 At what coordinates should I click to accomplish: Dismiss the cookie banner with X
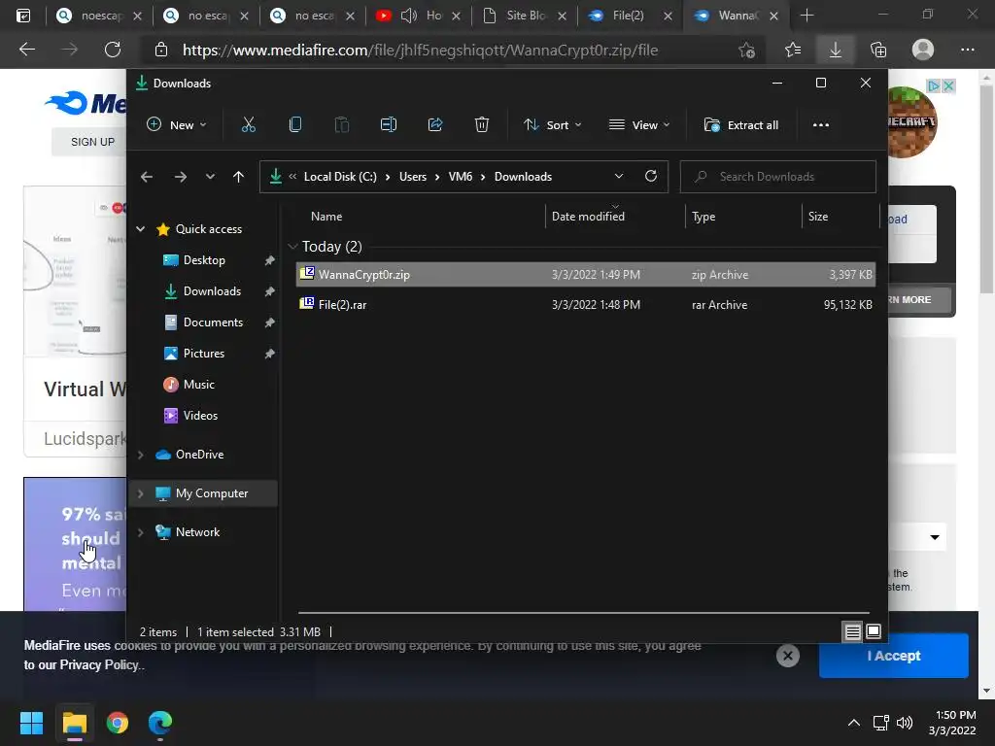(x=787, y=656)
